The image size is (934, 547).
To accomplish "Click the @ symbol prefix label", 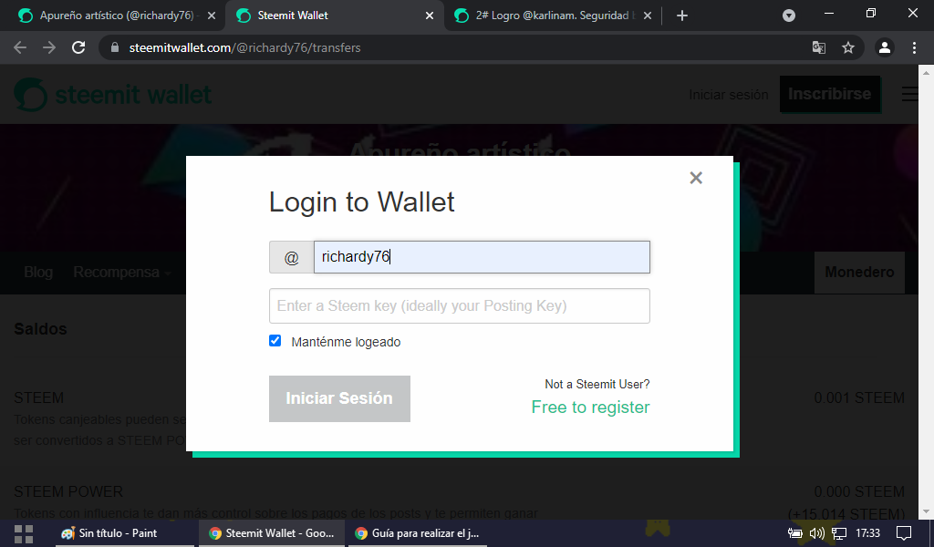I will coord(291,257).
